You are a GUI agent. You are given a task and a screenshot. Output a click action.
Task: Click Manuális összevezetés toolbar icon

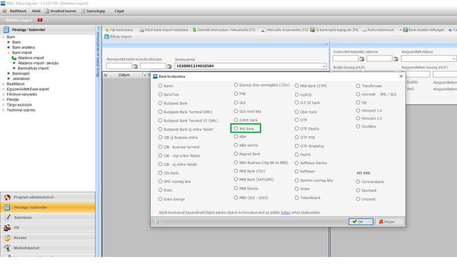coord(264,30)
